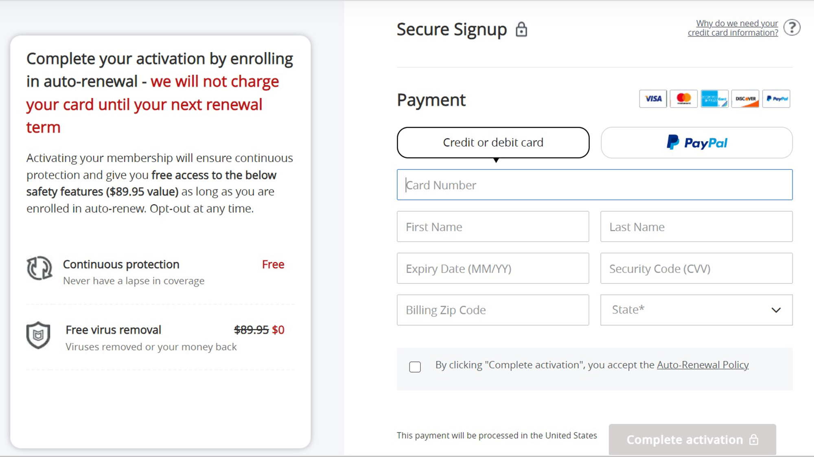Click the Free virus removal shield icon
This screenshot has height=457, width=814.
[x=38, y=335]
